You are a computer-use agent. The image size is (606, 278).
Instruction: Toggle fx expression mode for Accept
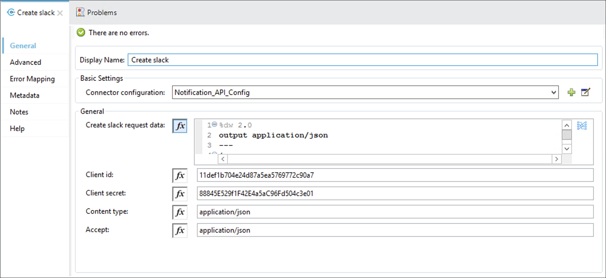(180, 231)
